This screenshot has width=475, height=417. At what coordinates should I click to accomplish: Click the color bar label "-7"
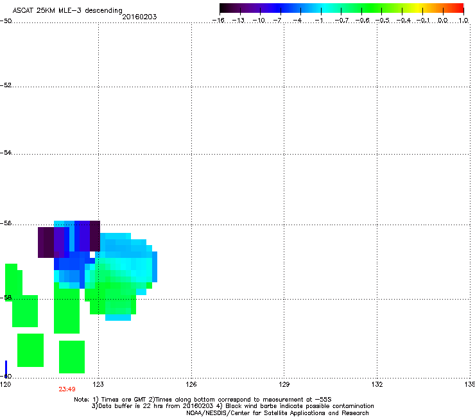tap(277, 21)
